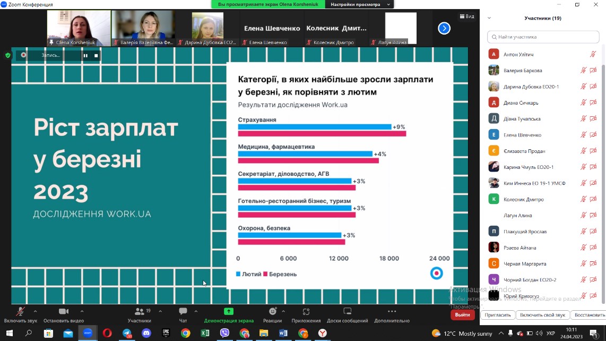Open Telegram in taskbar
Image resolution: width=606 pixels, height=341 pixels.
coord(127,333)
